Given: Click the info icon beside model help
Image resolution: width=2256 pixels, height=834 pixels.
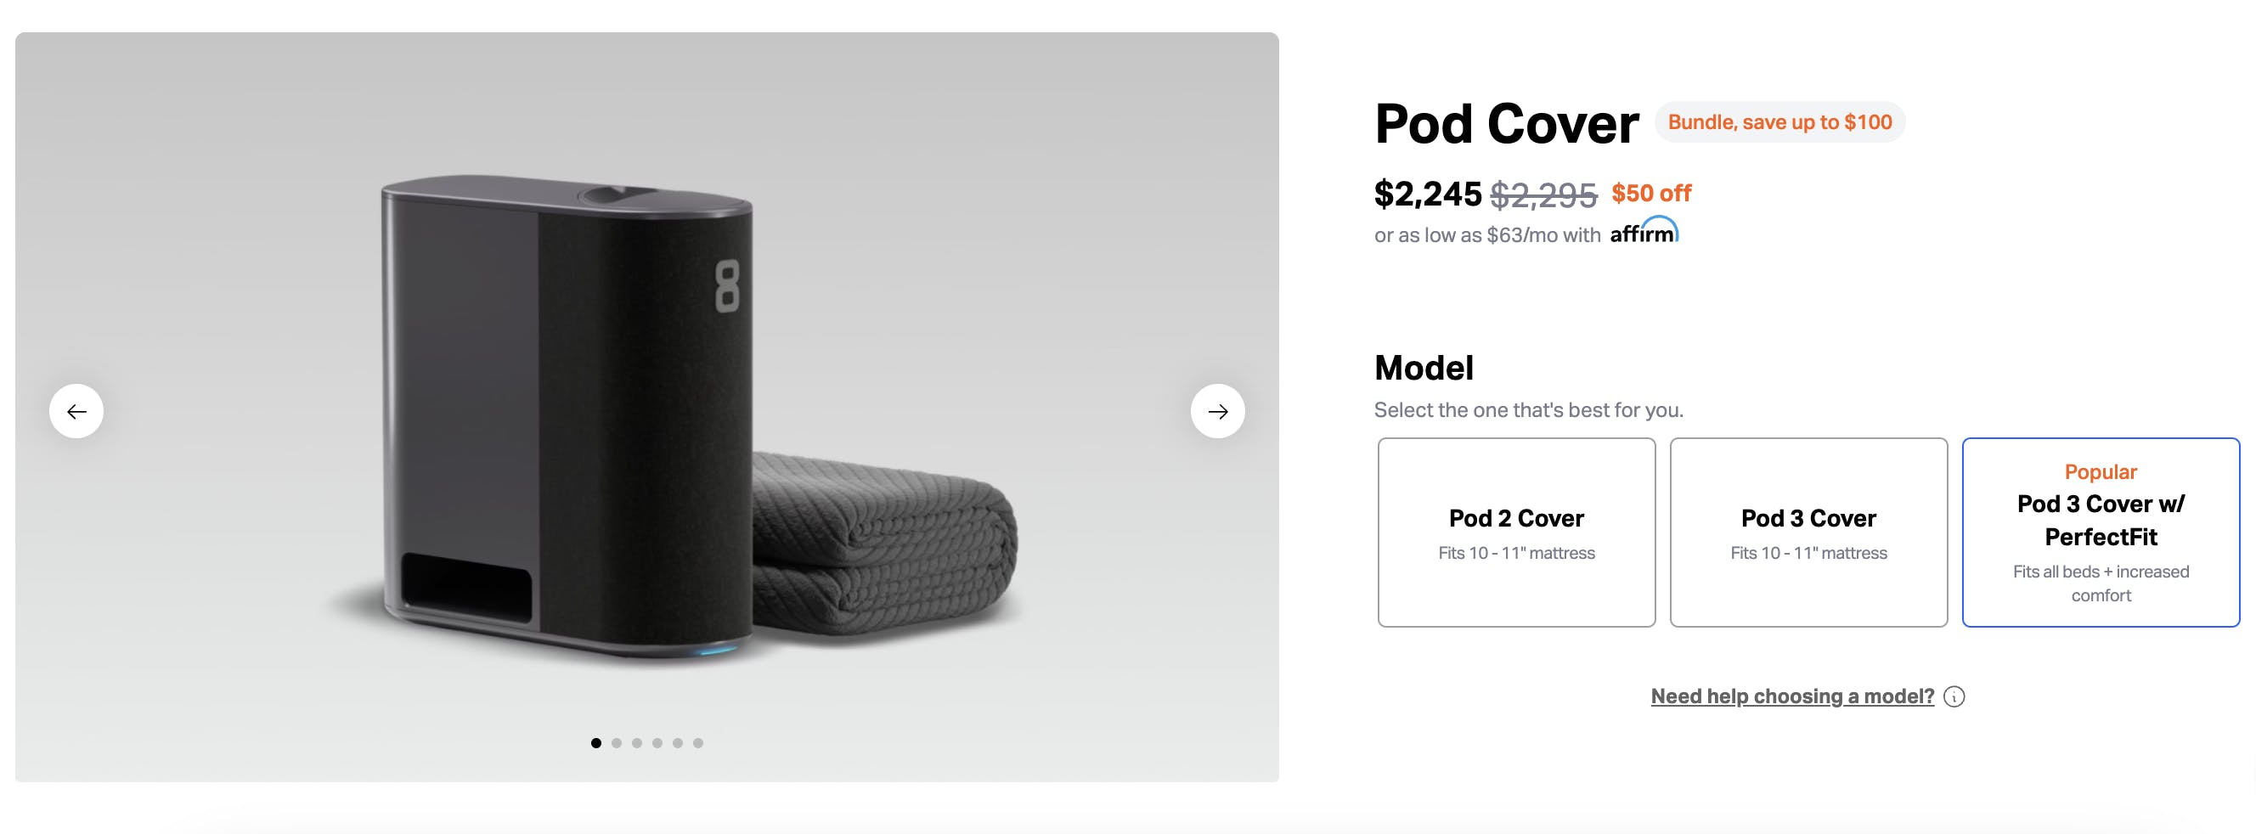Looking at the screenshot, I should (1954, 696).
